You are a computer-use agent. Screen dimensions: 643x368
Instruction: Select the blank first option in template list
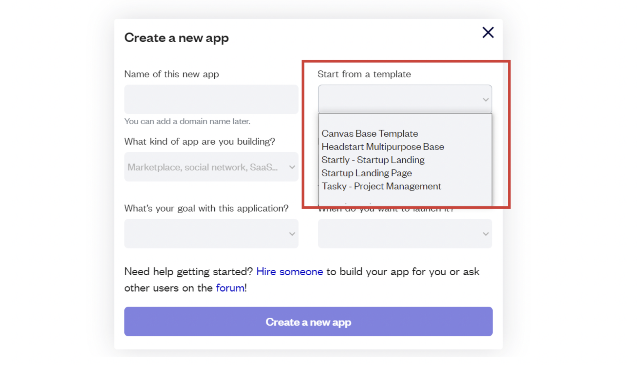click(405, 121)
